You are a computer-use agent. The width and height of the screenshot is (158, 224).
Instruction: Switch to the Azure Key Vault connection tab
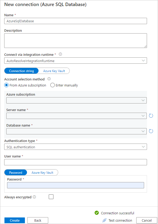(54, 71)
